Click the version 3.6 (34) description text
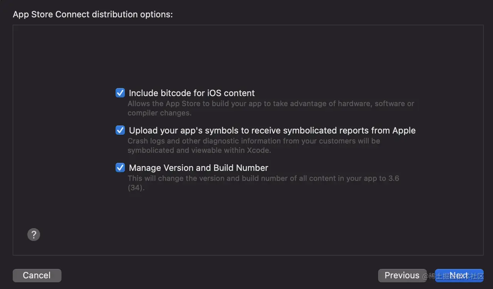The height and width of the screenshot is (289, 493). [263, 182]
